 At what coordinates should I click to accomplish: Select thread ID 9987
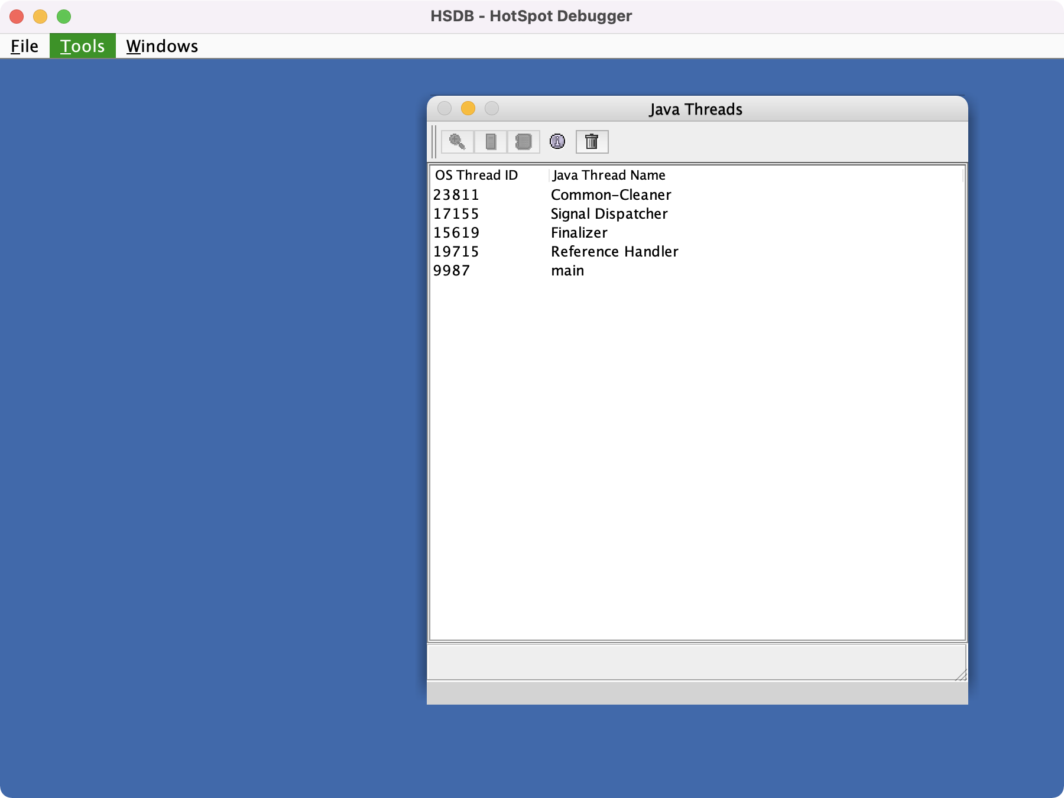coord(452,271)
